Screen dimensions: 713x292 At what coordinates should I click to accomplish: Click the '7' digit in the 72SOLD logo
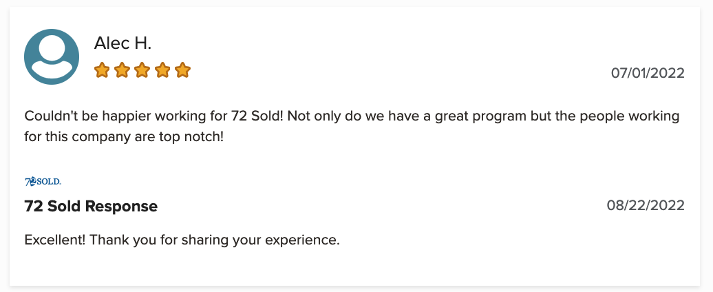coord(27,182)
